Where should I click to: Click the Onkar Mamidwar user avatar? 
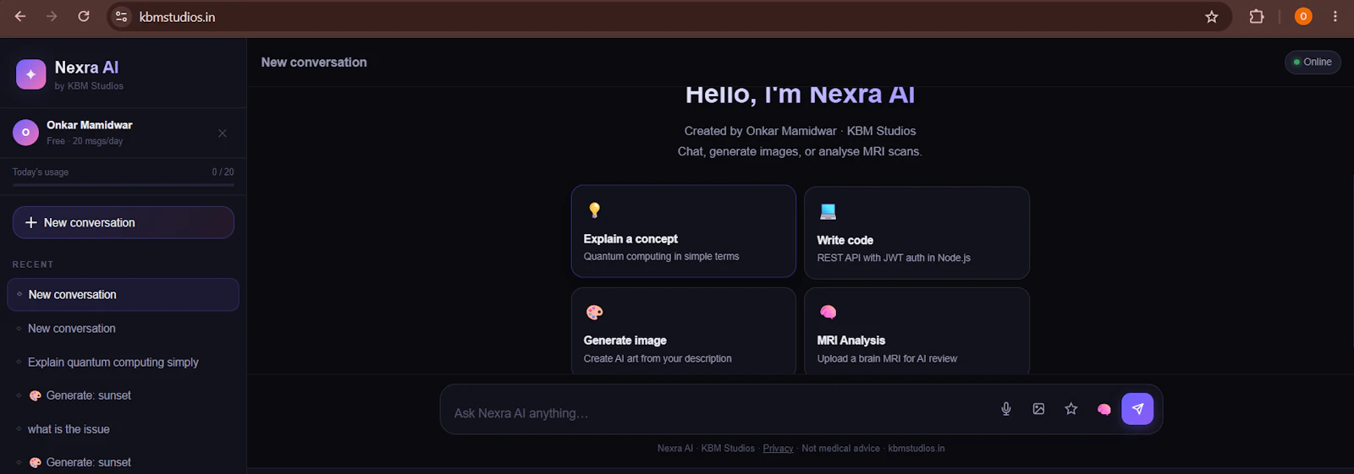pyautogui.click(x=25, y=133)
